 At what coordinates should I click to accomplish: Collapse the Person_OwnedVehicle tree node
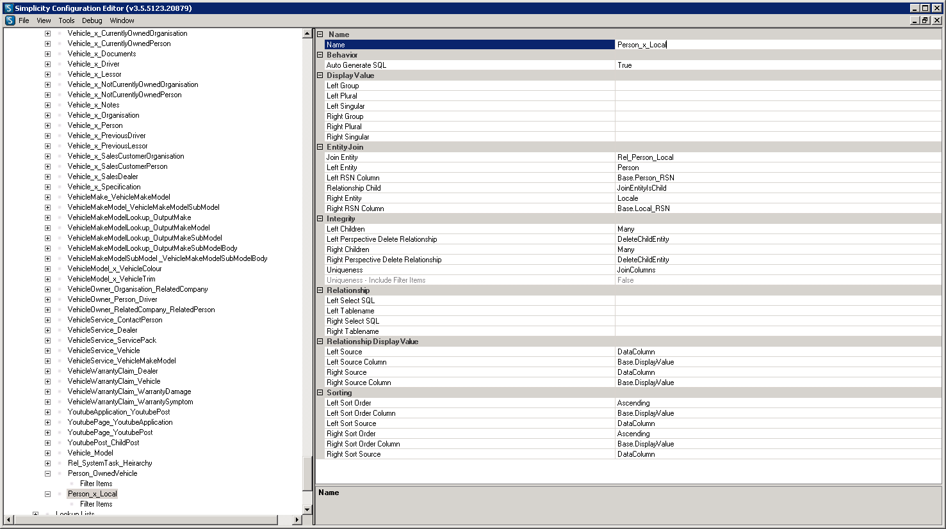click(x=47, y=473)
